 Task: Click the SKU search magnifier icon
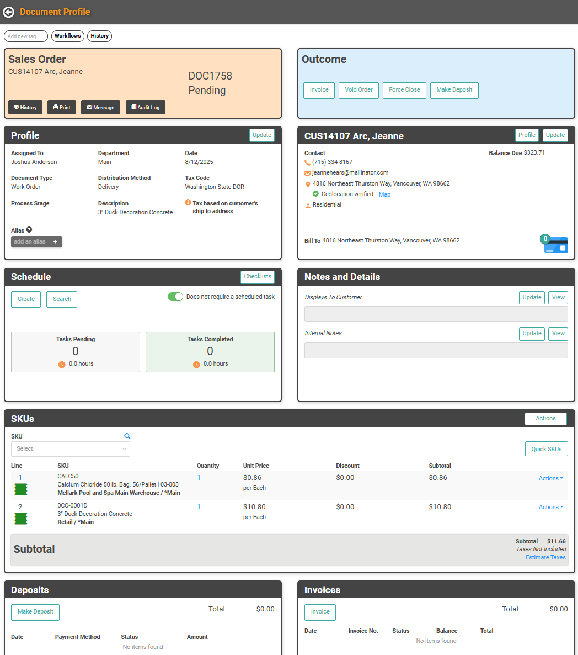tap(127, 436)
